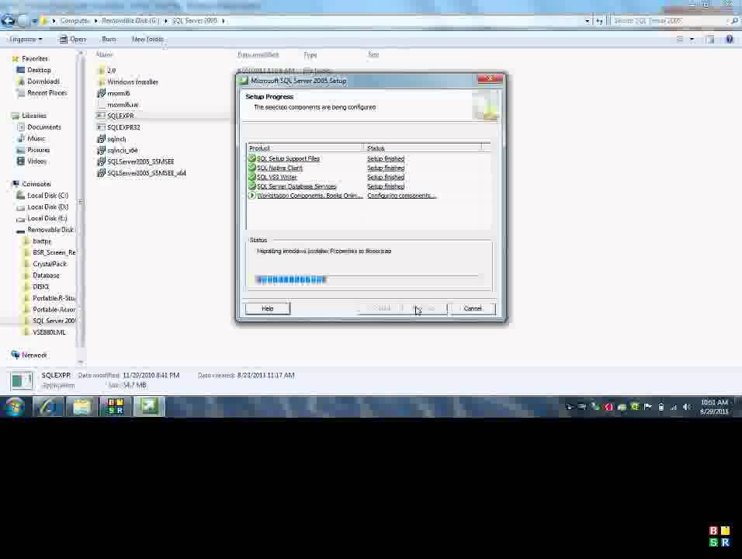Click Action Center flag tray icon

click(648, 407)
